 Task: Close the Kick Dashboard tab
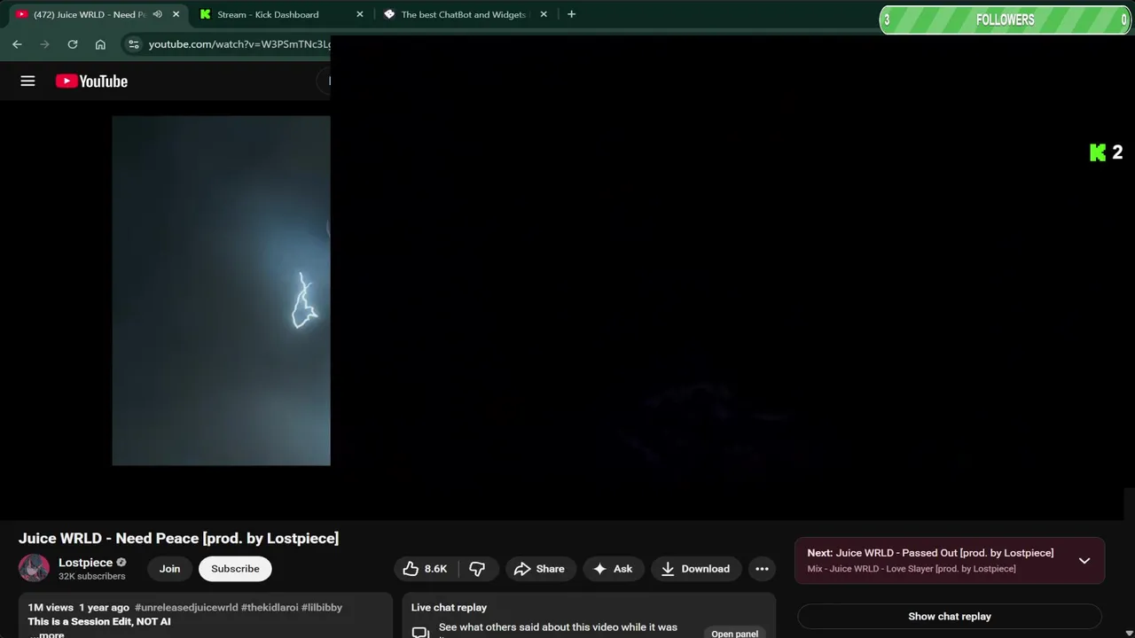tap(360, 14)
